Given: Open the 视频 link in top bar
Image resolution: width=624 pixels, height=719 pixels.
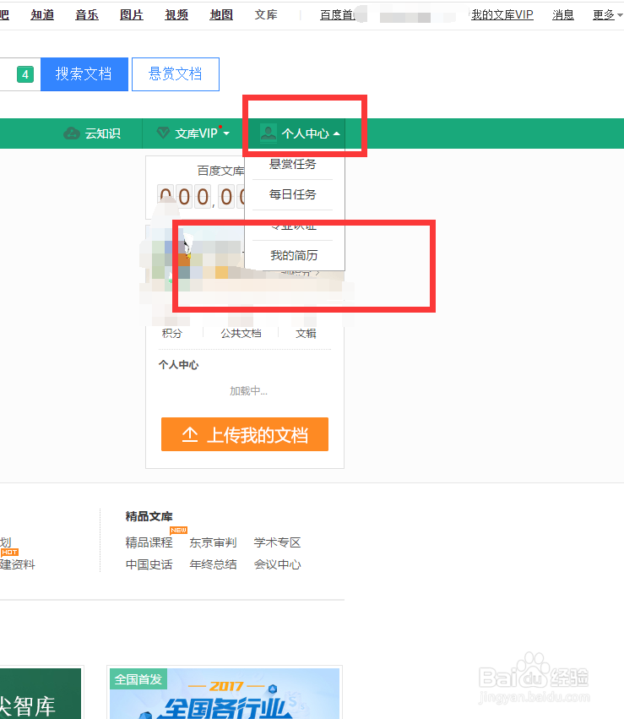Looking at the screenshot, I should 176,14.
